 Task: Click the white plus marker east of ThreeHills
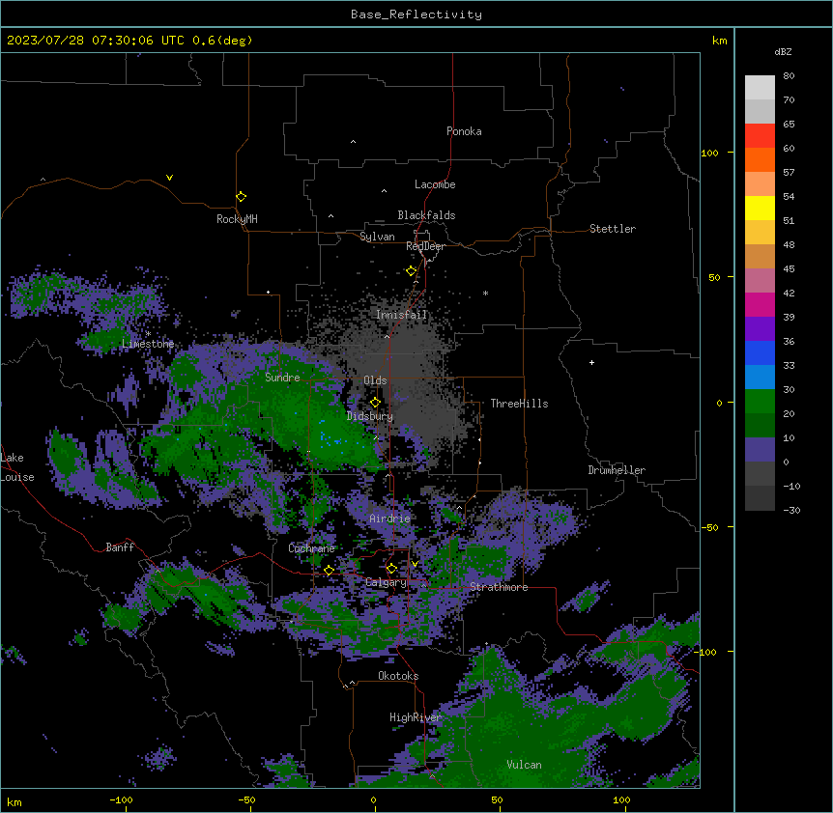591,362
